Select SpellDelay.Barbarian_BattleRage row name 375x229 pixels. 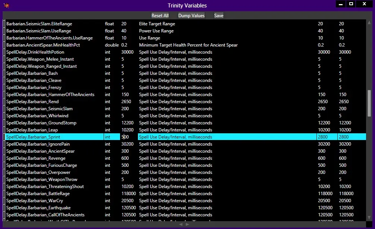point(38,194)
